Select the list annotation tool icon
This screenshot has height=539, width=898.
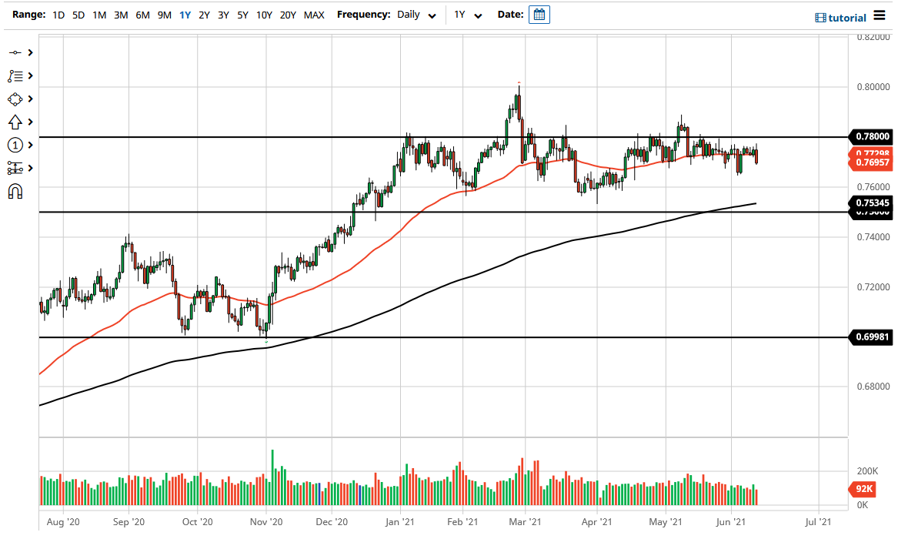pyautogui.click(x=15, y=75)
